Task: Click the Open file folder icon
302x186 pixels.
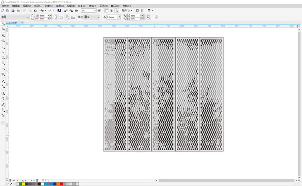Action: 8,10
